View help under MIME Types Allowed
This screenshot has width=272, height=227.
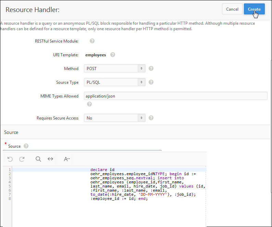89,104
